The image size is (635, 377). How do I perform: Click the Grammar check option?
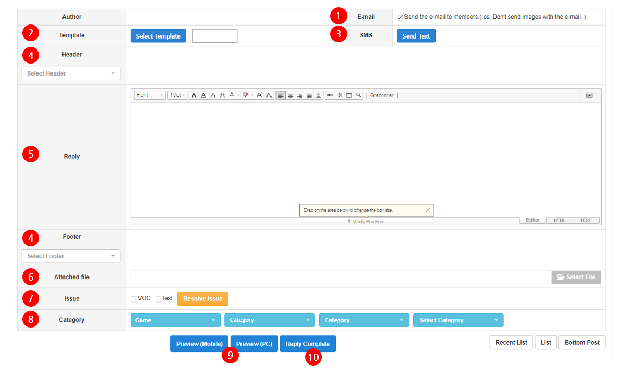pos(382,95)
